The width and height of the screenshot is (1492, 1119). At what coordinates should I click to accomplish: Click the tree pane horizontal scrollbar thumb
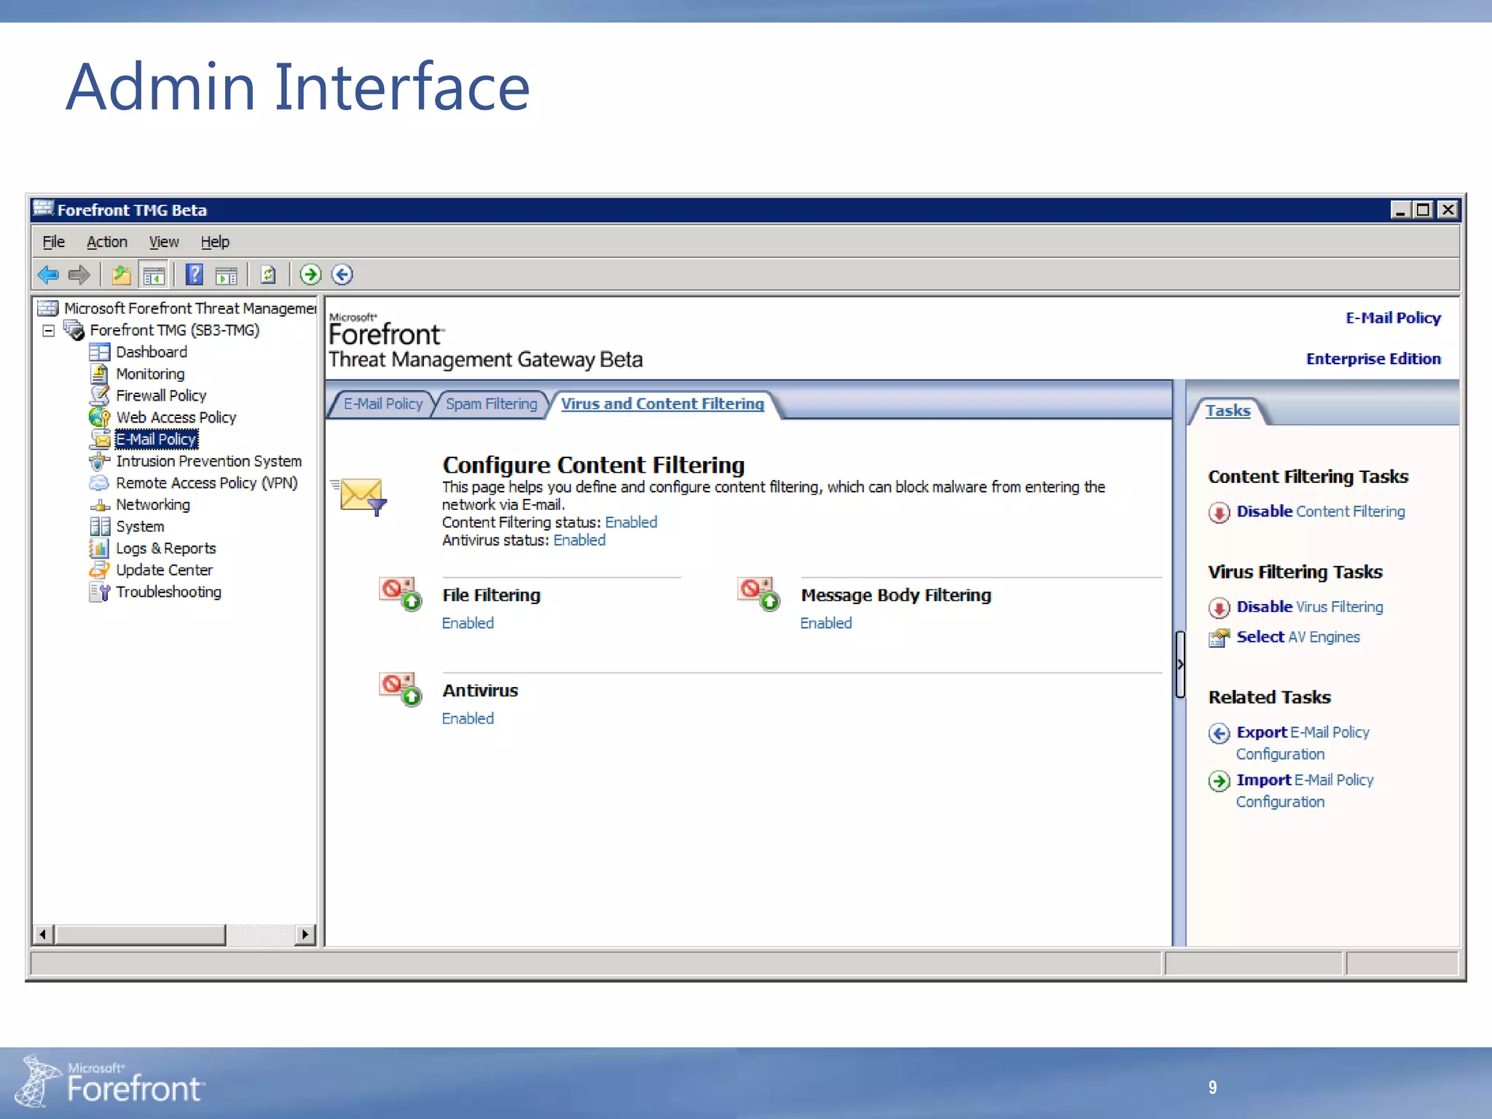141,934
